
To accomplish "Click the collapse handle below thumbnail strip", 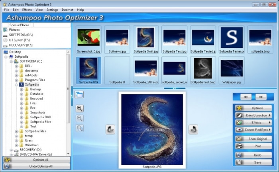I will (175, 88).
